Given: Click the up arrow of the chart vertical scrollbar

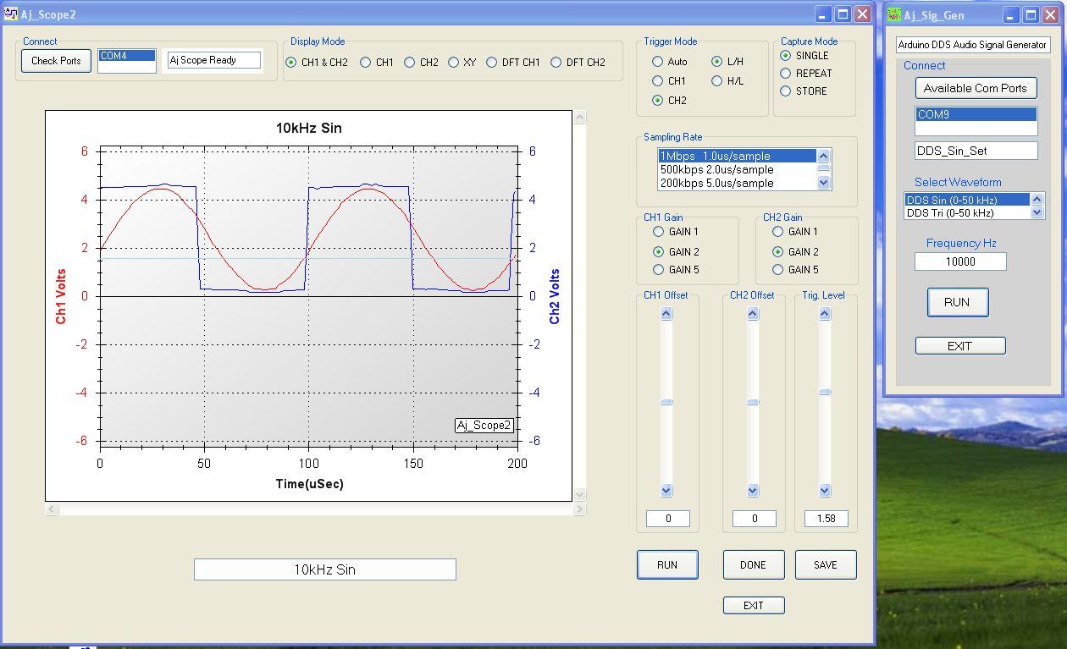Looking at the screenshot, I should click(x=579, y=116).
